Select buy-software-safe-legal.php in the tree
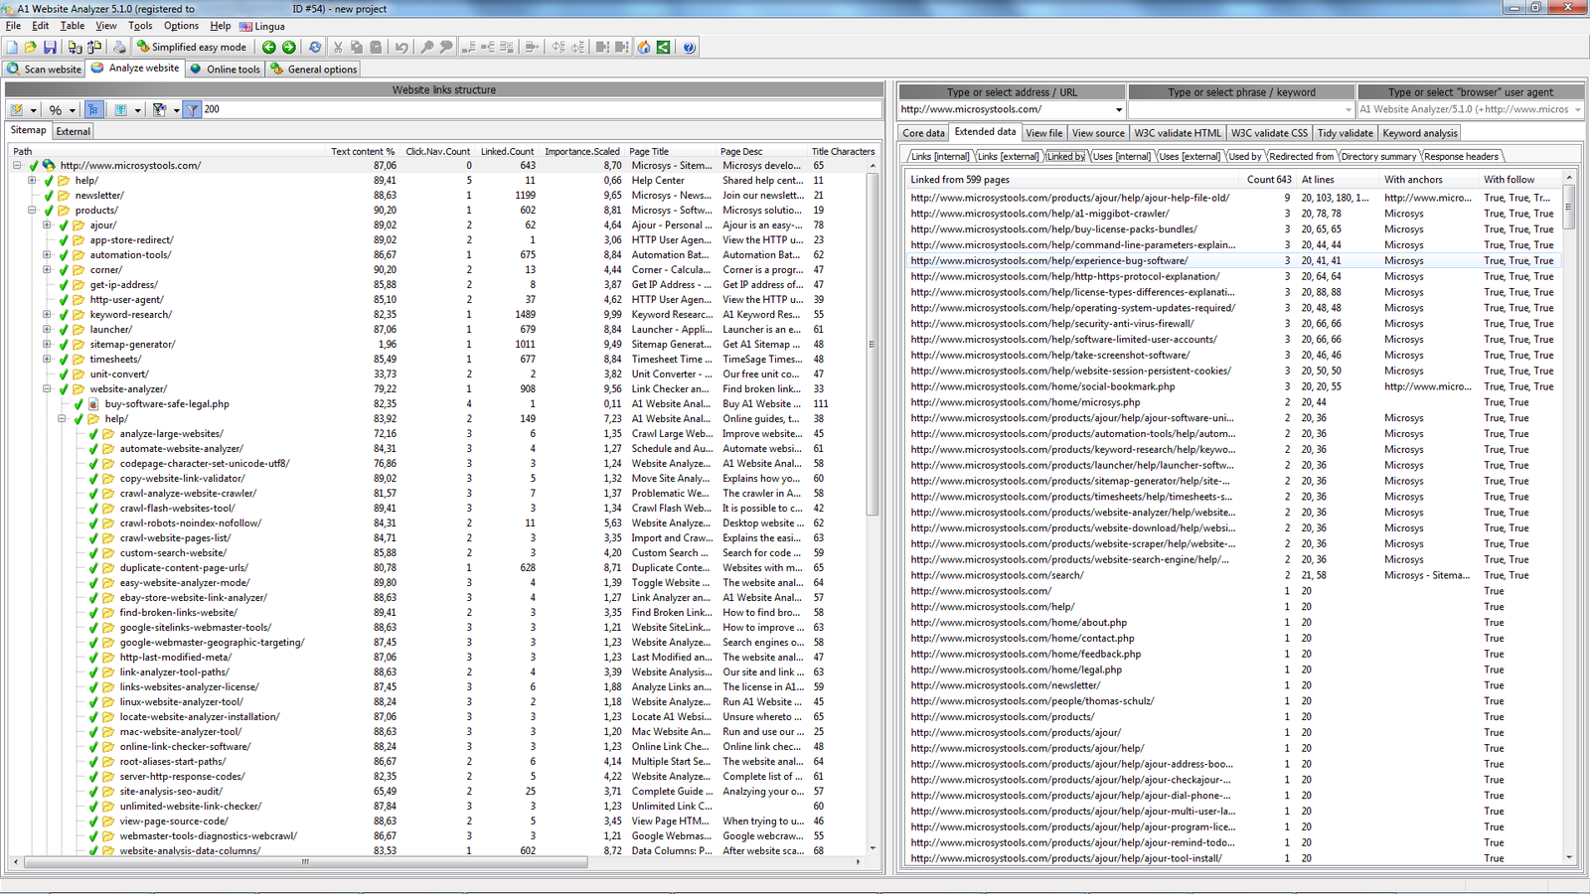The height and width of the screenshot is (894, 1590). coord(167,404)
